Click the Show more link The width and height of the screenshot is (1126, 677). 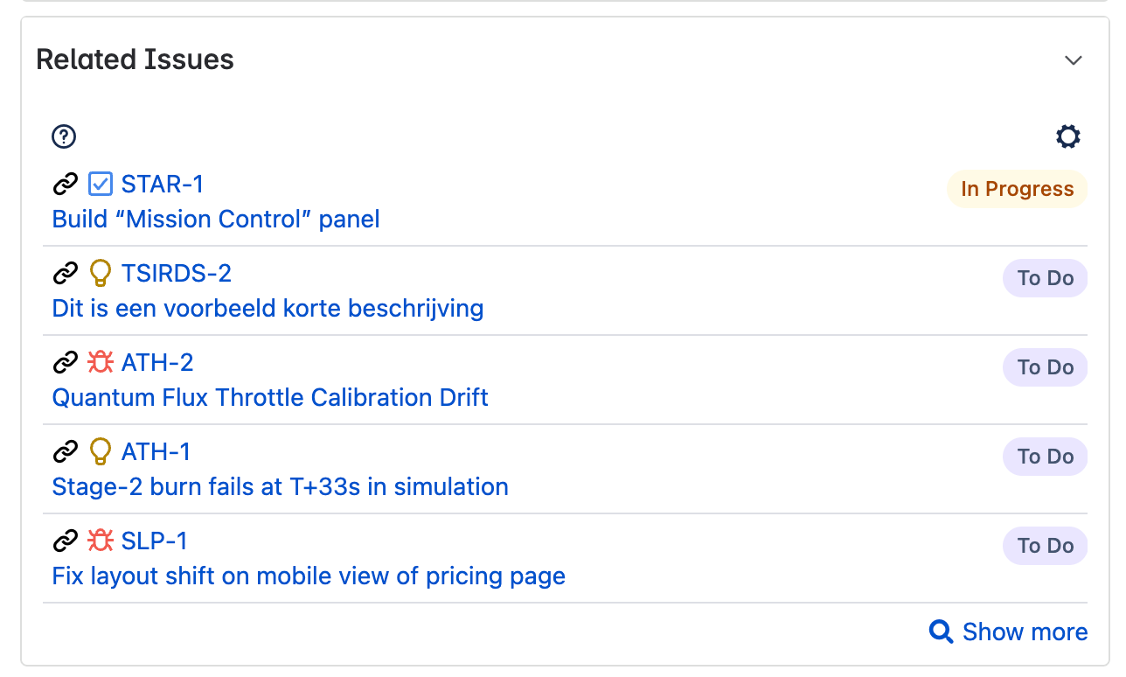point(1025,632)
